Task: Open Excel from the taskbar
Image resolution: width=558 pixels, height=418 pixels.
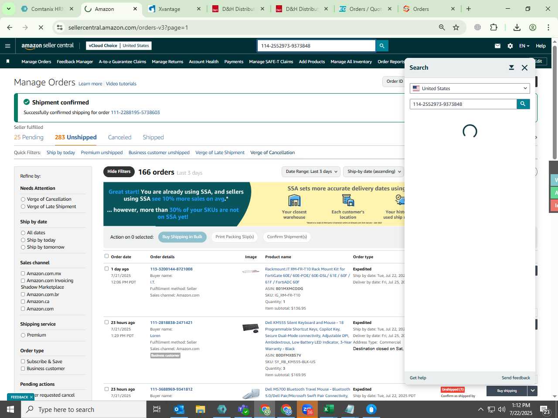Action: tap(328, 409)
